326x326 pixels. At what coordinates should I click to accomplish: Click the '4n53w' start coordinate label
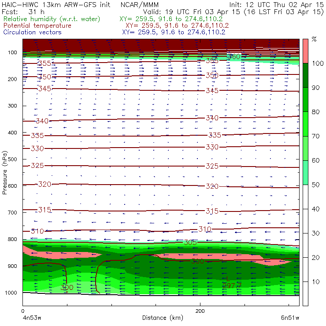pyautogui.click(x=32, y=318)
